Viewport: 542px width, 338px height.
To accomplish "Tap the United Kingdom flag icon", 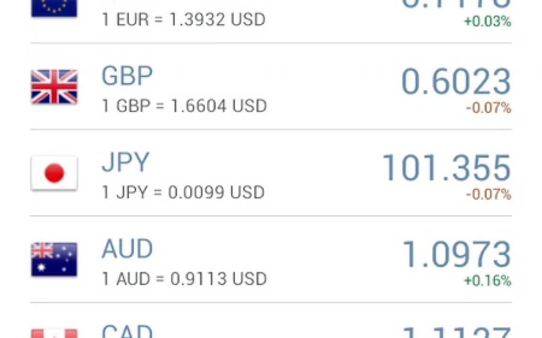I will click(x=54, y=87).
